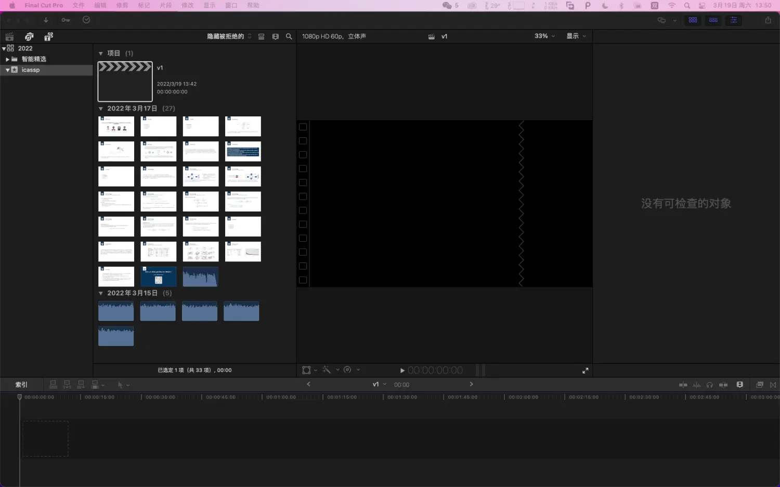Open the Photos and Audio sidebar
Viewport: 780px width, 487px height.
point(29,36)
